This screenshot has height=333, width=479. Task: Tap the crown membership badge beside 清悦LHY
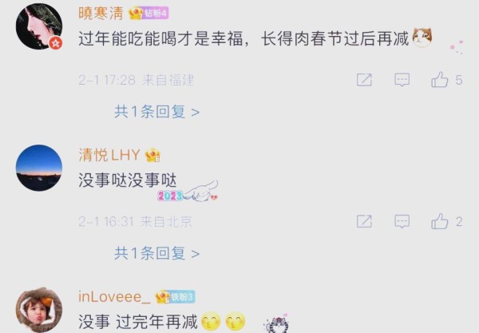(x=152, y=155)
